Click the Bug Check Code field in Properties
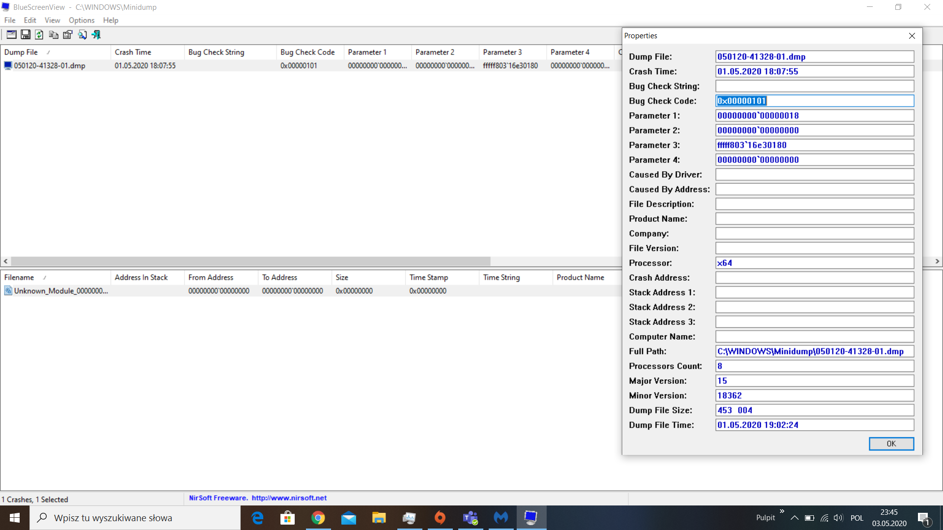Image resolution: width=943 pixels, height=530 pixels. (x=815, y=101)
